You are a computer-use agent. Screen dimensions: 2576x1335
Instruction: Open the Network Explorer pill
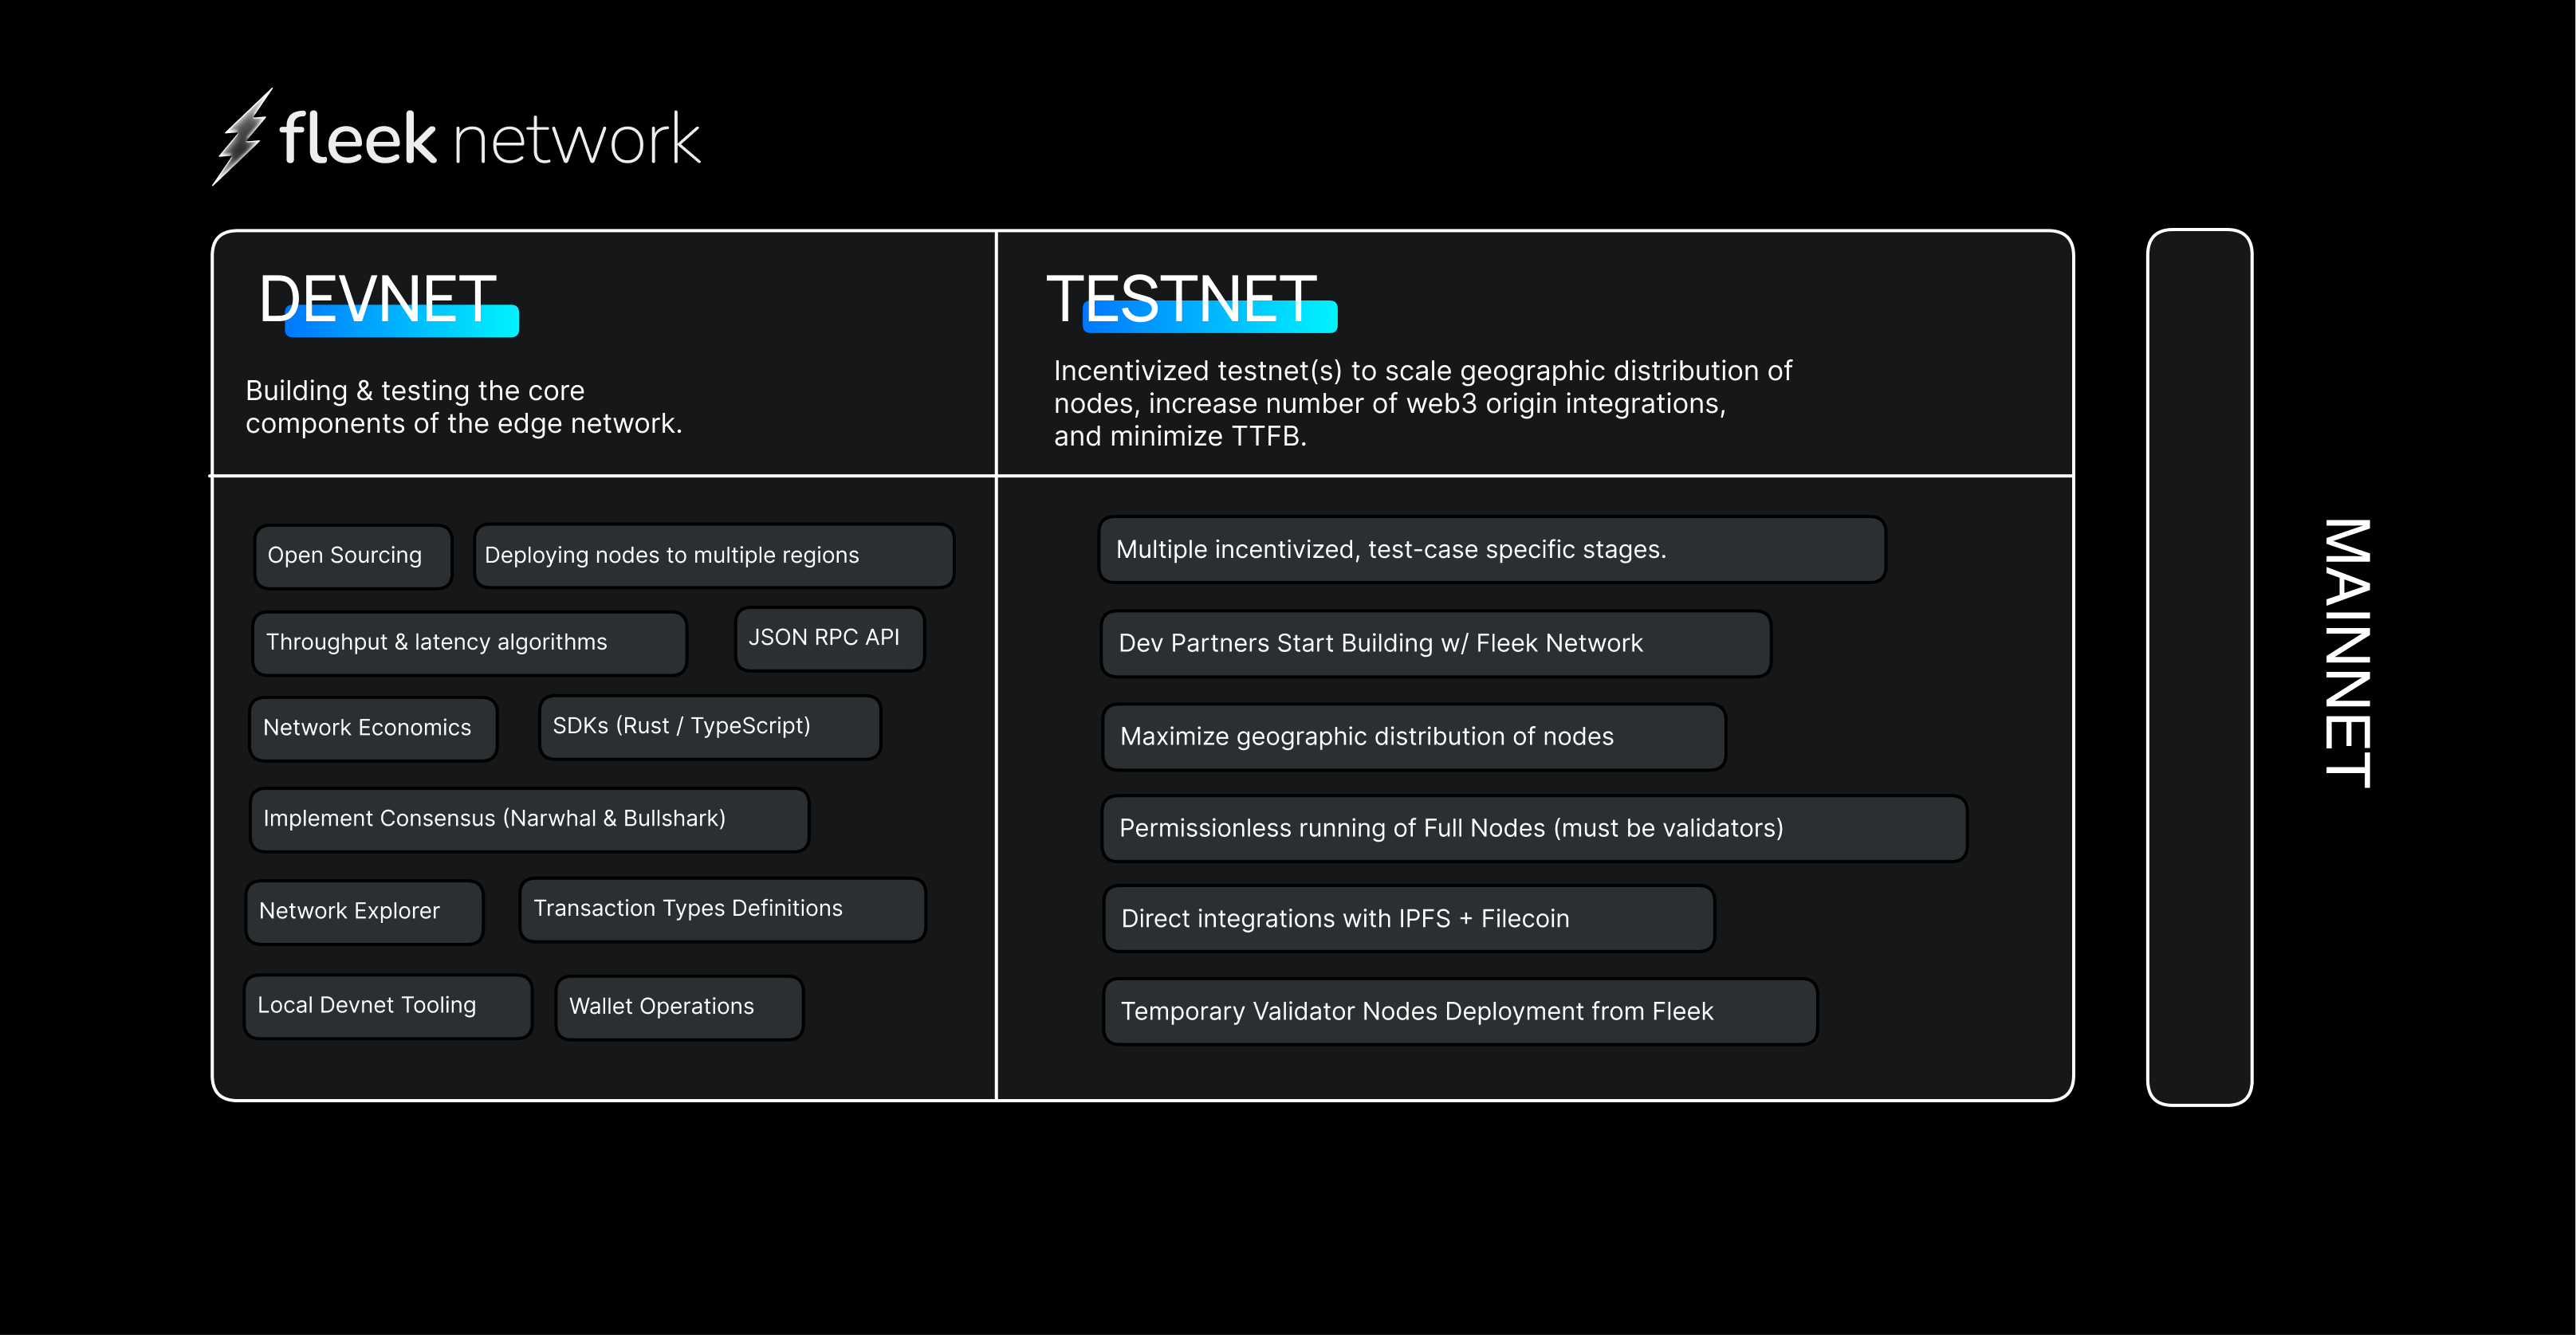point(364,911)
